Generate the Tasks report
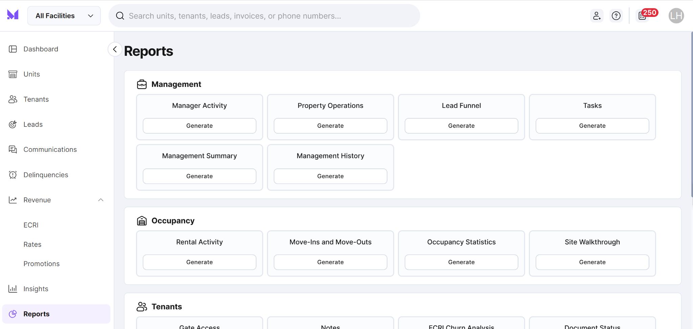The height and width of the screenshot is (329, 693). tap(593, 126)
